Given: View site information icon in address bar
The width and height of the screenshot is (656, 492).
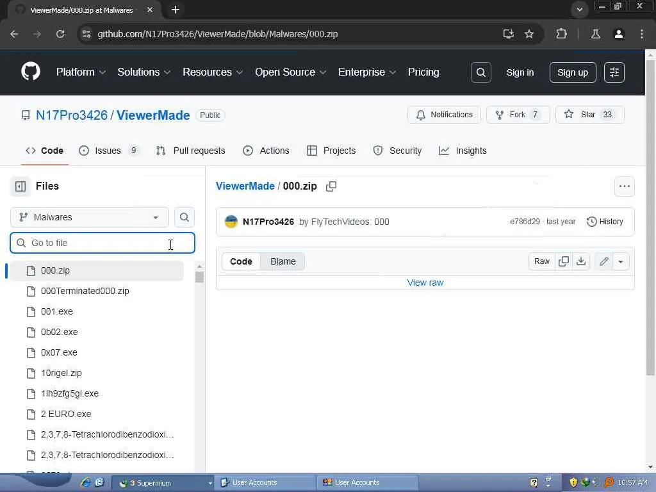Looking at the screenshot, I should [x=86, y=34].
